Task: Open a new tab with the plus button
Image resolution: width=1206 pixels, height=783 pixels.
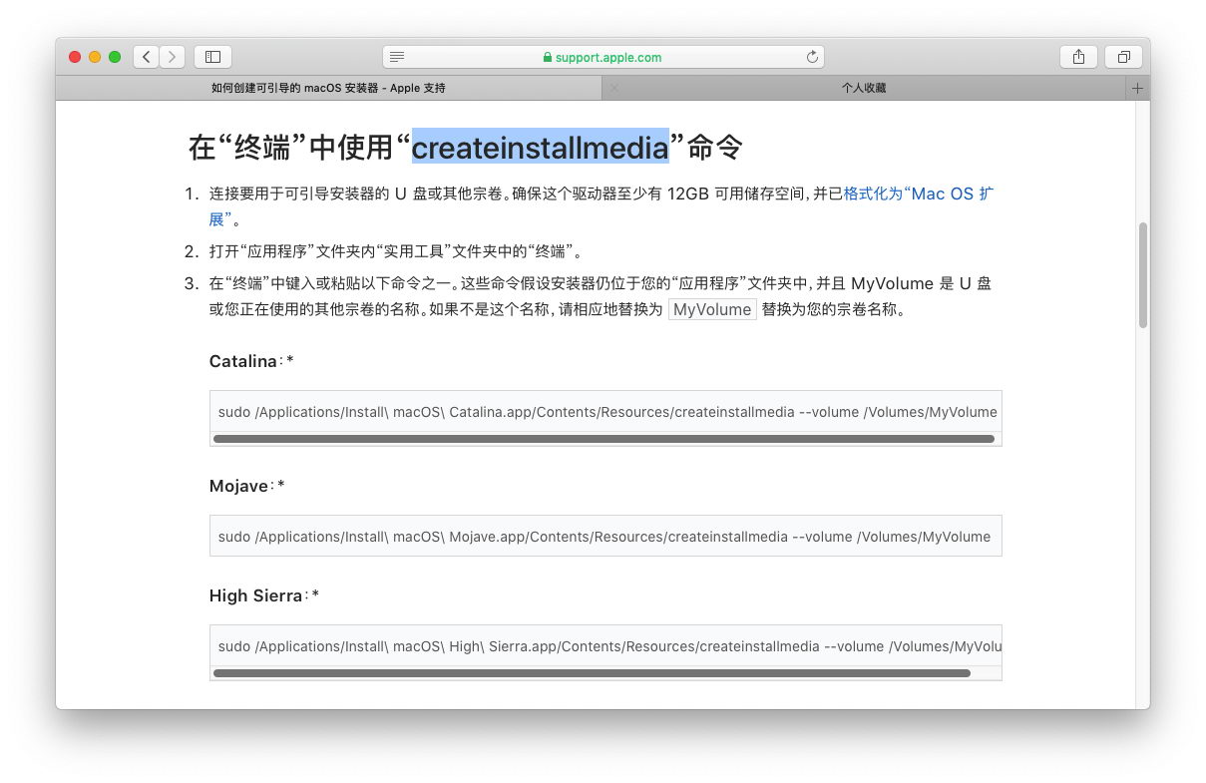Action: 1137,88
